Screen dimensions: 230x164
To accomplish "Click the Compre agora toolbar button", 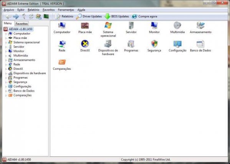I will click(145, 16).
